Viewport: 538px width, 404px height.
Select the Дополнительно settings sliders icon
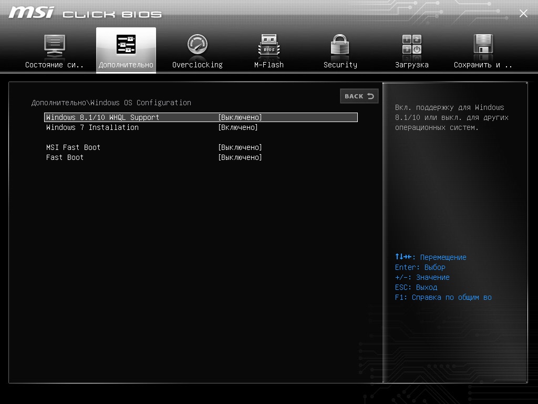pos(126,44)
